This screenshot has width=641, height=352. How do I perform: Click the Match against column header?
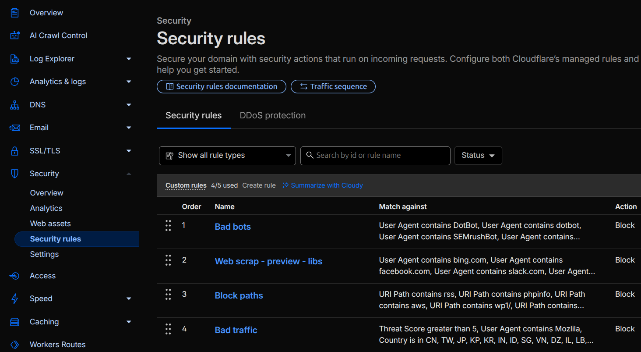pos(403,206)
